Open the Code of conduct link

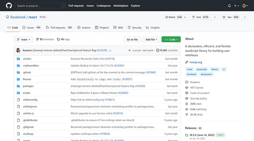tap(197, 93)
